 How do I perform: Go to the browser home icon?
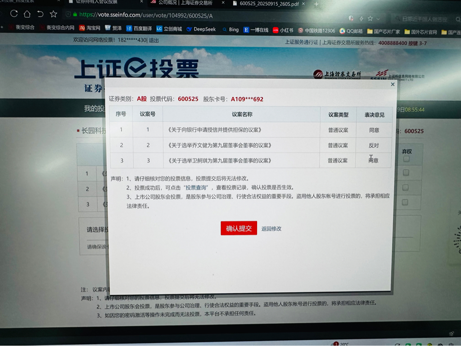pyautogui.click(x=27, y=14)
